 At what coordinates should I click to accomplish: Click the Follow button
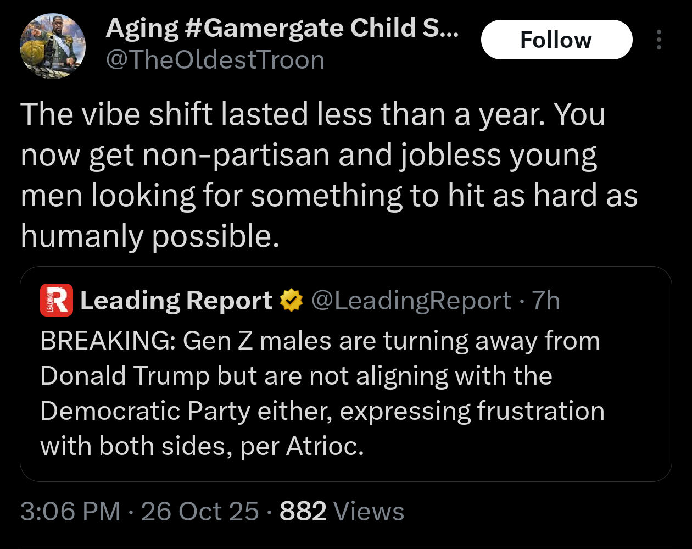click(x=556, y=40)
